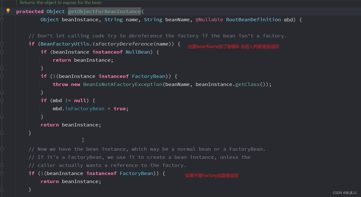The image size is (361, 197).
Task: Click the protected keyword
Action: (x=30, y=12)
